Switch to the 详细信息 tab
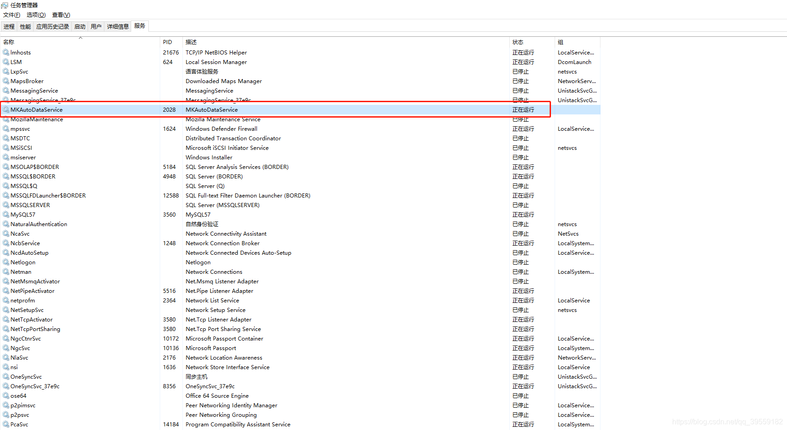 click(118, 27)
